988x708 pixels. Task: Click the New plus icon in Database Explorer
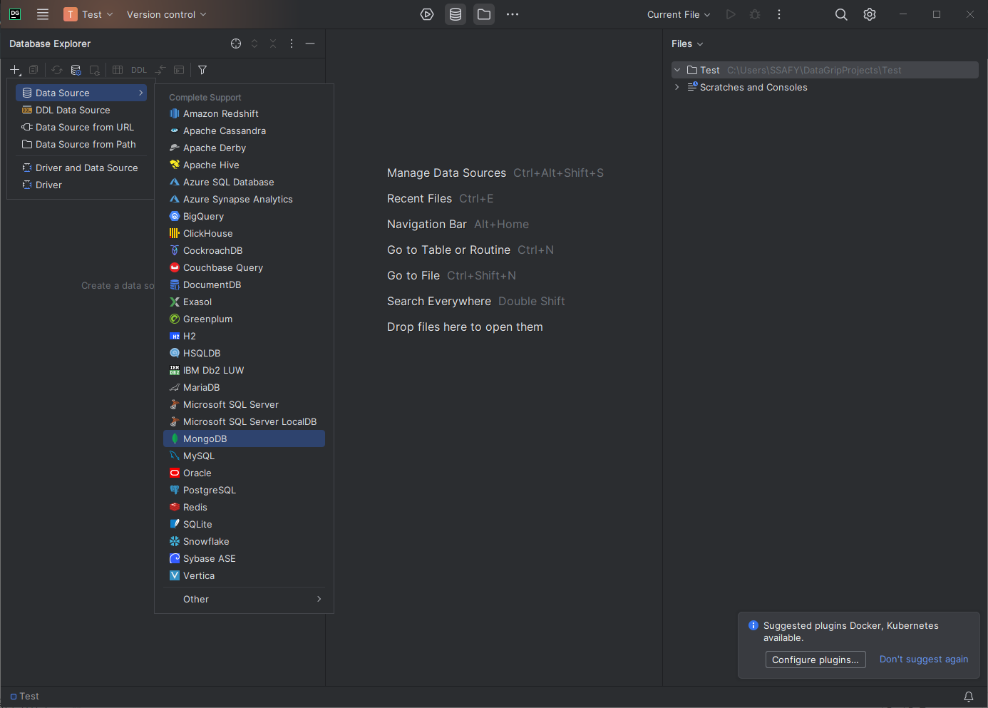point(15,70)
